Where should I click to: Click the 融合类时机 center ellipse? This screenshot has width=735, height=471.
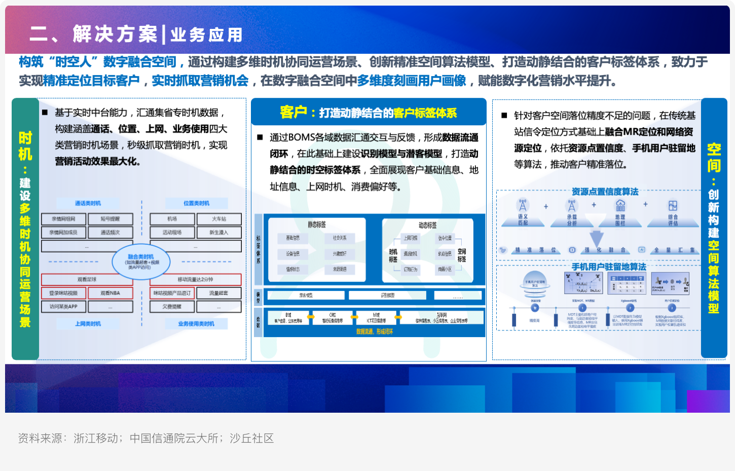(x=141, y=261)
